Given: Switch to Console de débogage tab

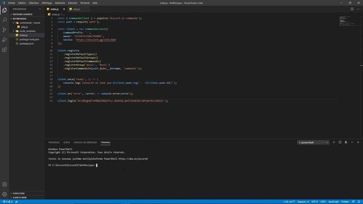Looking at the screenshot, I should (85, 142).
